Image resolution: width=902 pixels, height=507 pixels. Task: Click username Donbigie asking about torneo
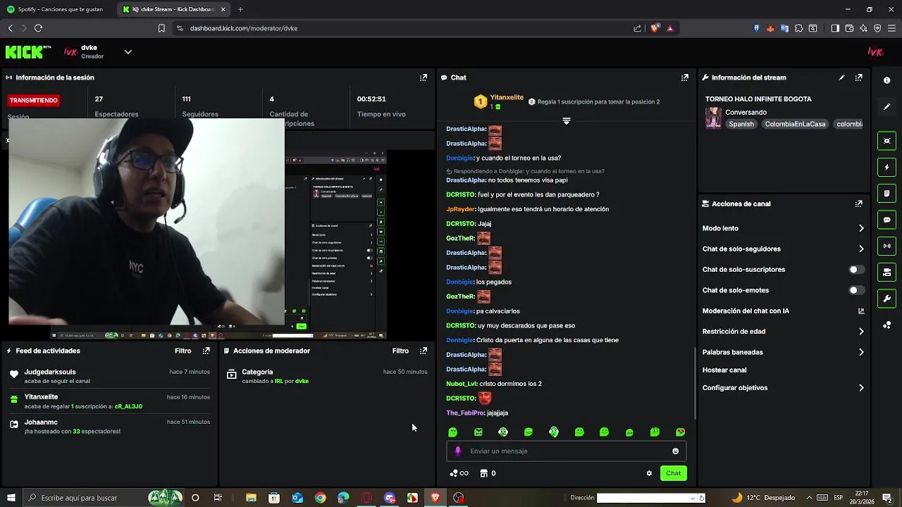pyautogui.click(x=459, y=158)
